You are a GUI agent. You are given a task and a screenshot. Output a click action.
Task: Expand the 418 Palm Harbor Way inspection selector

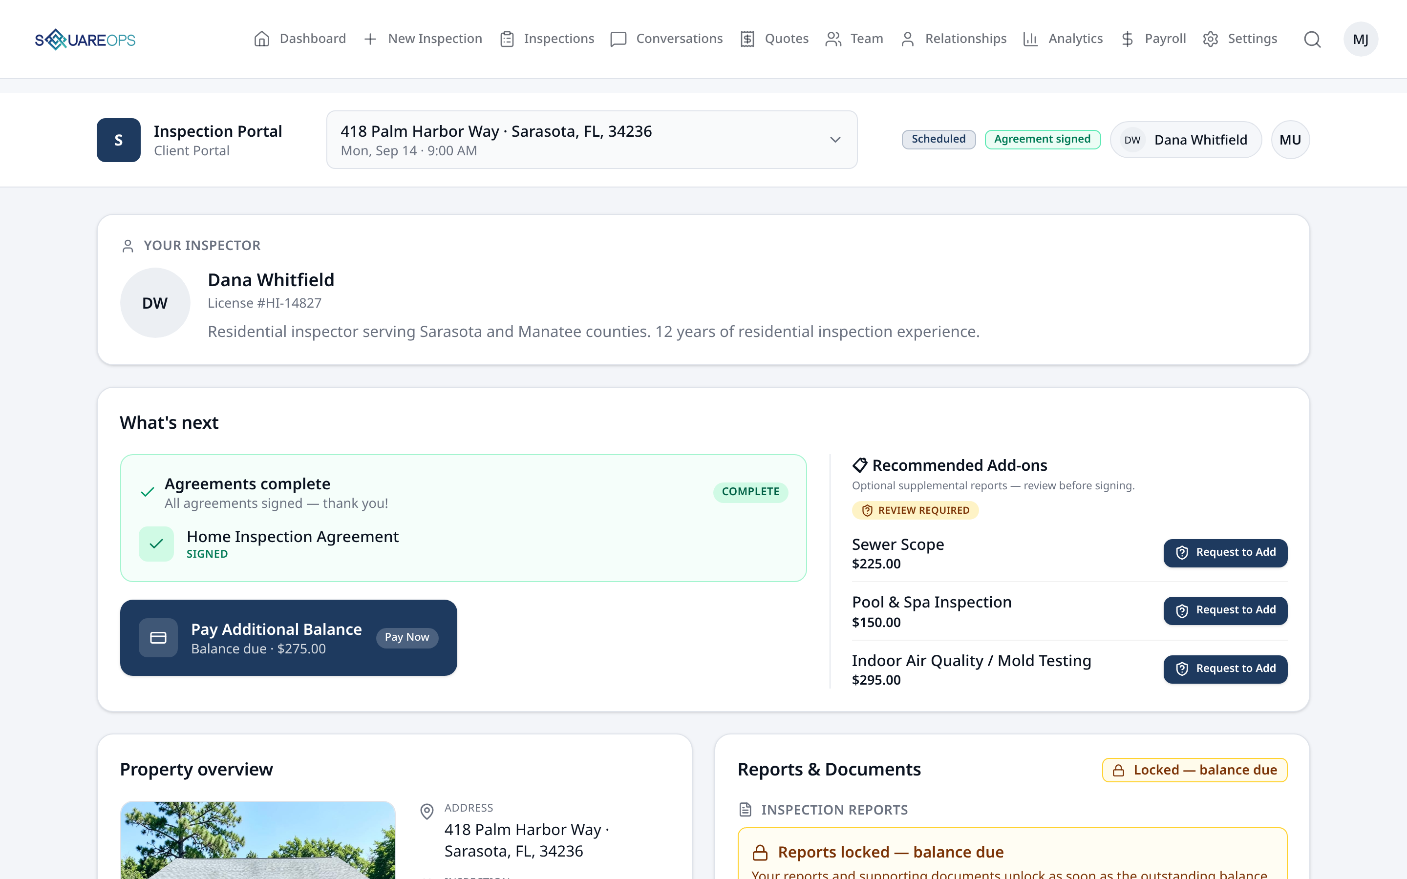[592, 140]
